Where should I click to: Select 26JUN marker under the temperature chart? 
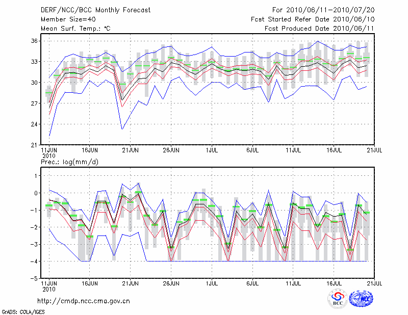pyautogui.click(x=171, y=150)
